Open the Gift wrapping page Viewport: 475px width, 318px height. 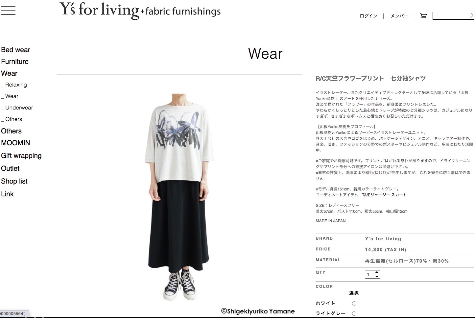(21, 156)
